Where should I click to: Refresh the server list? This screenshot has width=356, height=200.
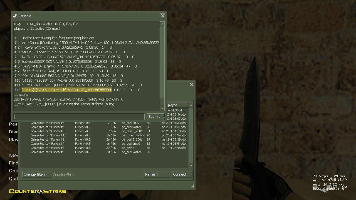[157, 174]
